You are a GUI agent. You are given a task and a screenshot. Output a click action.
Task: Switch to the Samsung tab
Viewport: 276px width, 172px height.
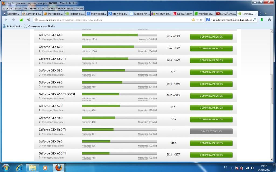[32, 13]
